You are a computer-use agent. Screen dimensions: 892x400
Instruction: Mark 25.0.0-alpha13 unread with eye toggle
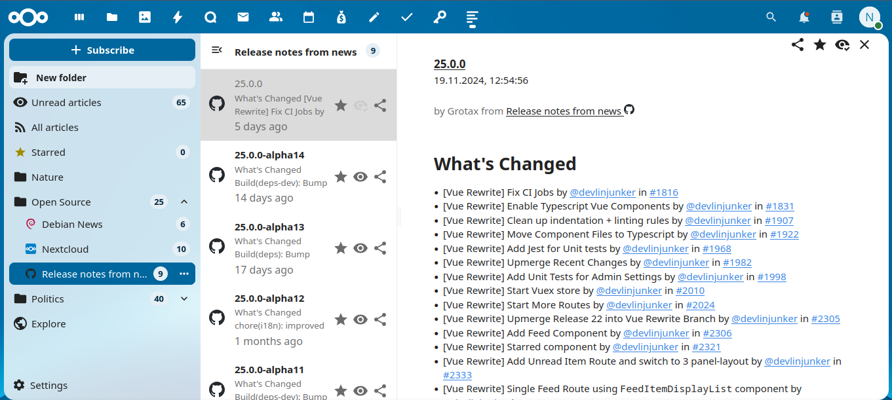[360, 248]
